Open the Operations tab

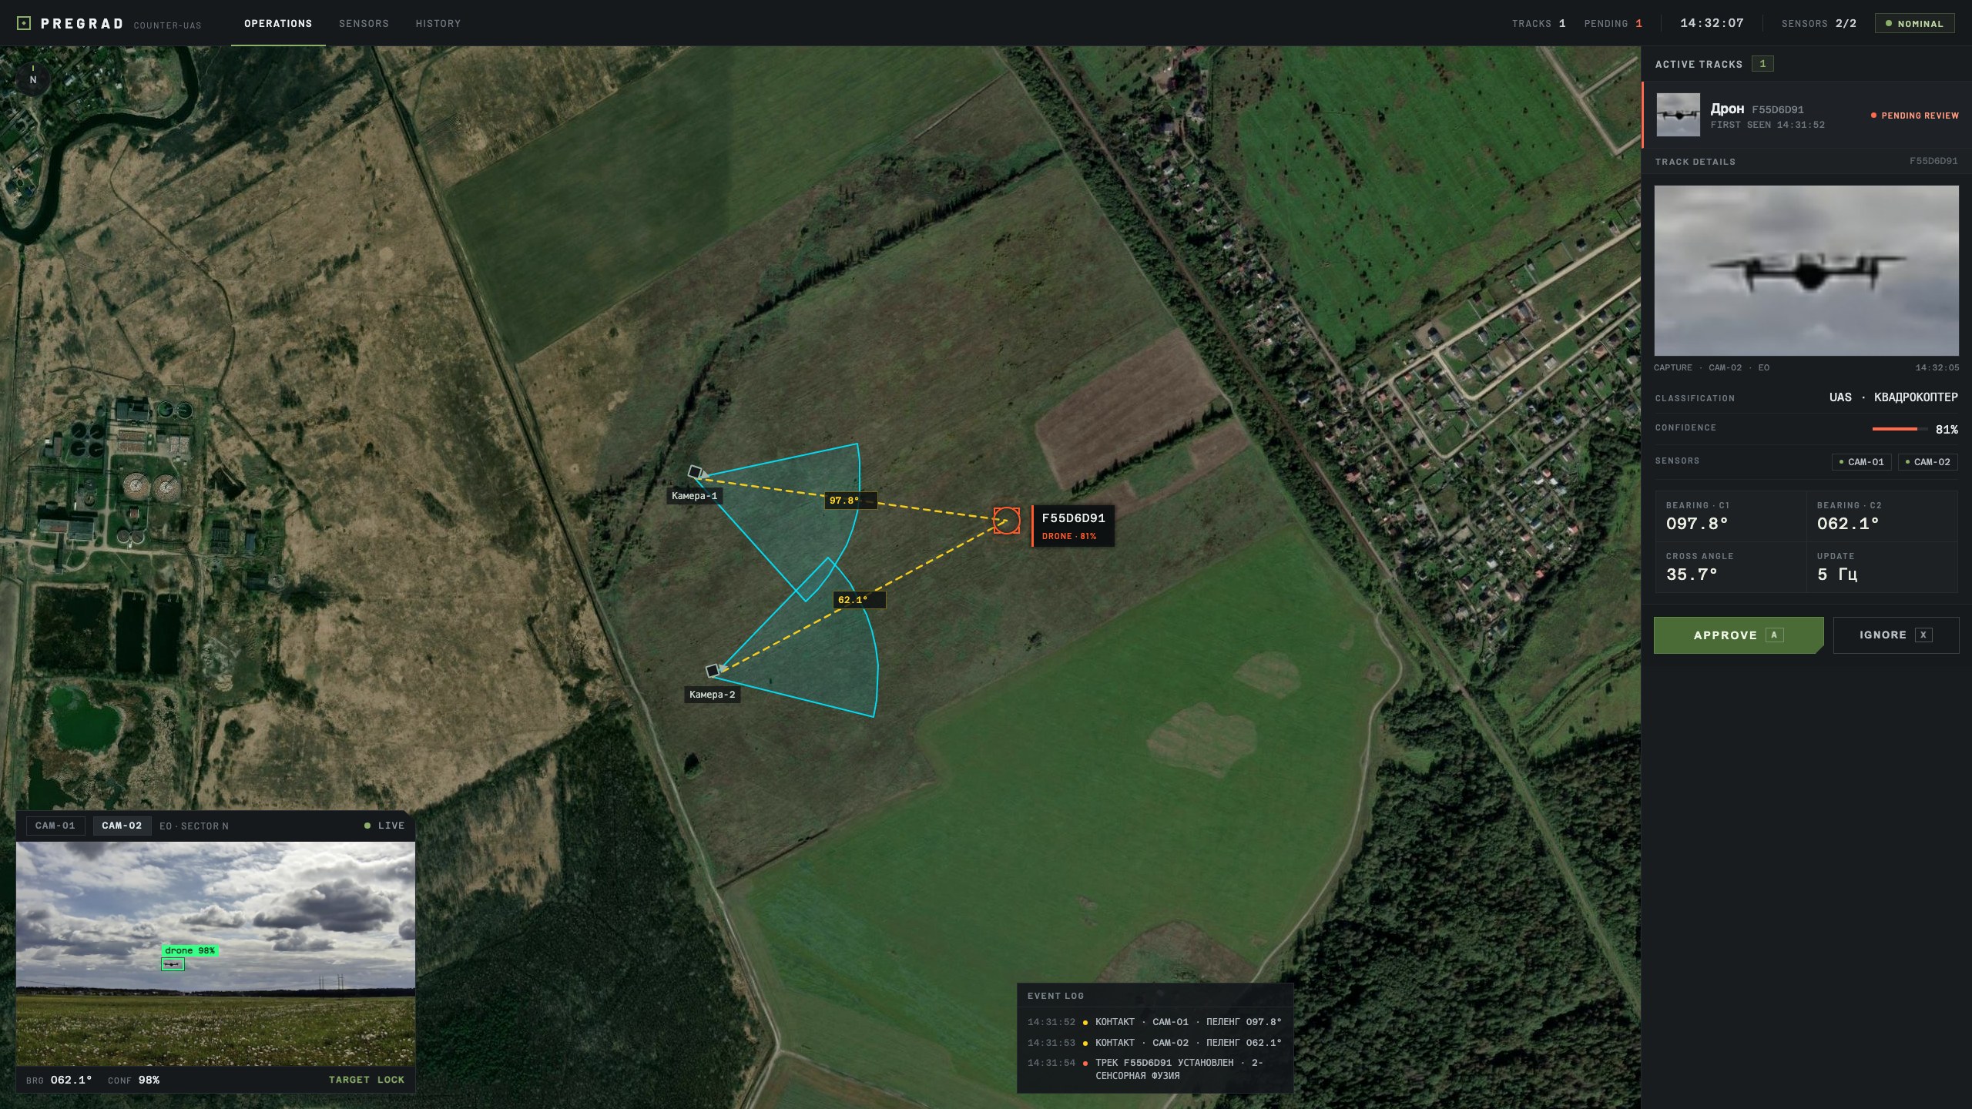[x=278, y=23]
